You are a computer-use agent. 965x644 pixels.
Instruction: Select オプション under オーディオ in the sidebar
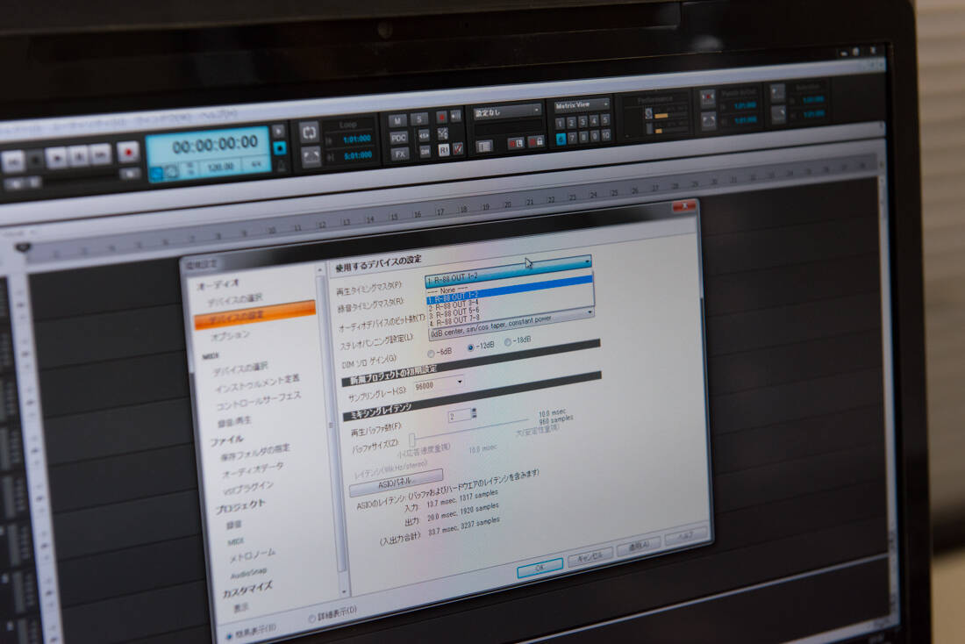[231, 335]
